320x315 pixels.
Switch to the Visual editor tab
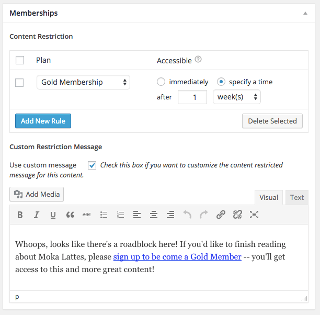click(x=269, y=197)
